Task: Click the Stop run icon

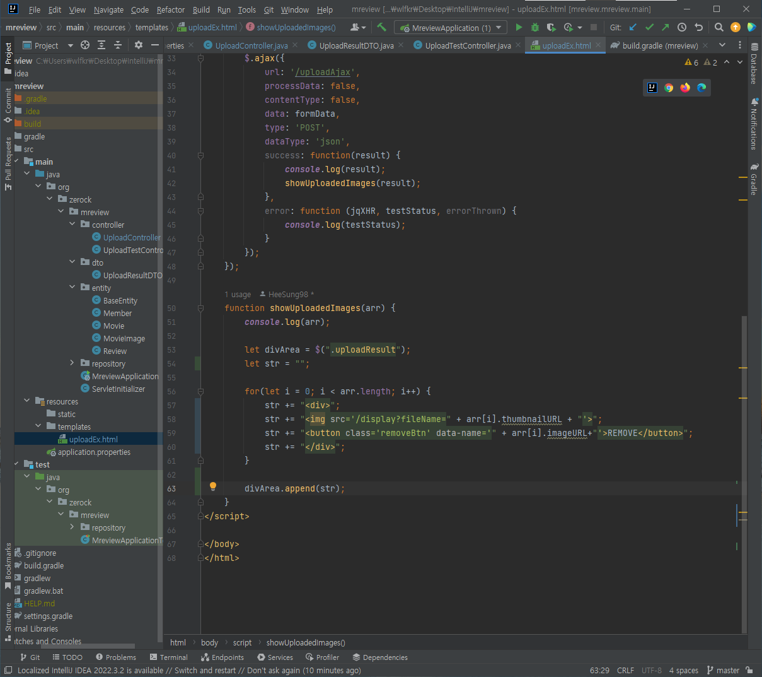Action: pos(593,27)
